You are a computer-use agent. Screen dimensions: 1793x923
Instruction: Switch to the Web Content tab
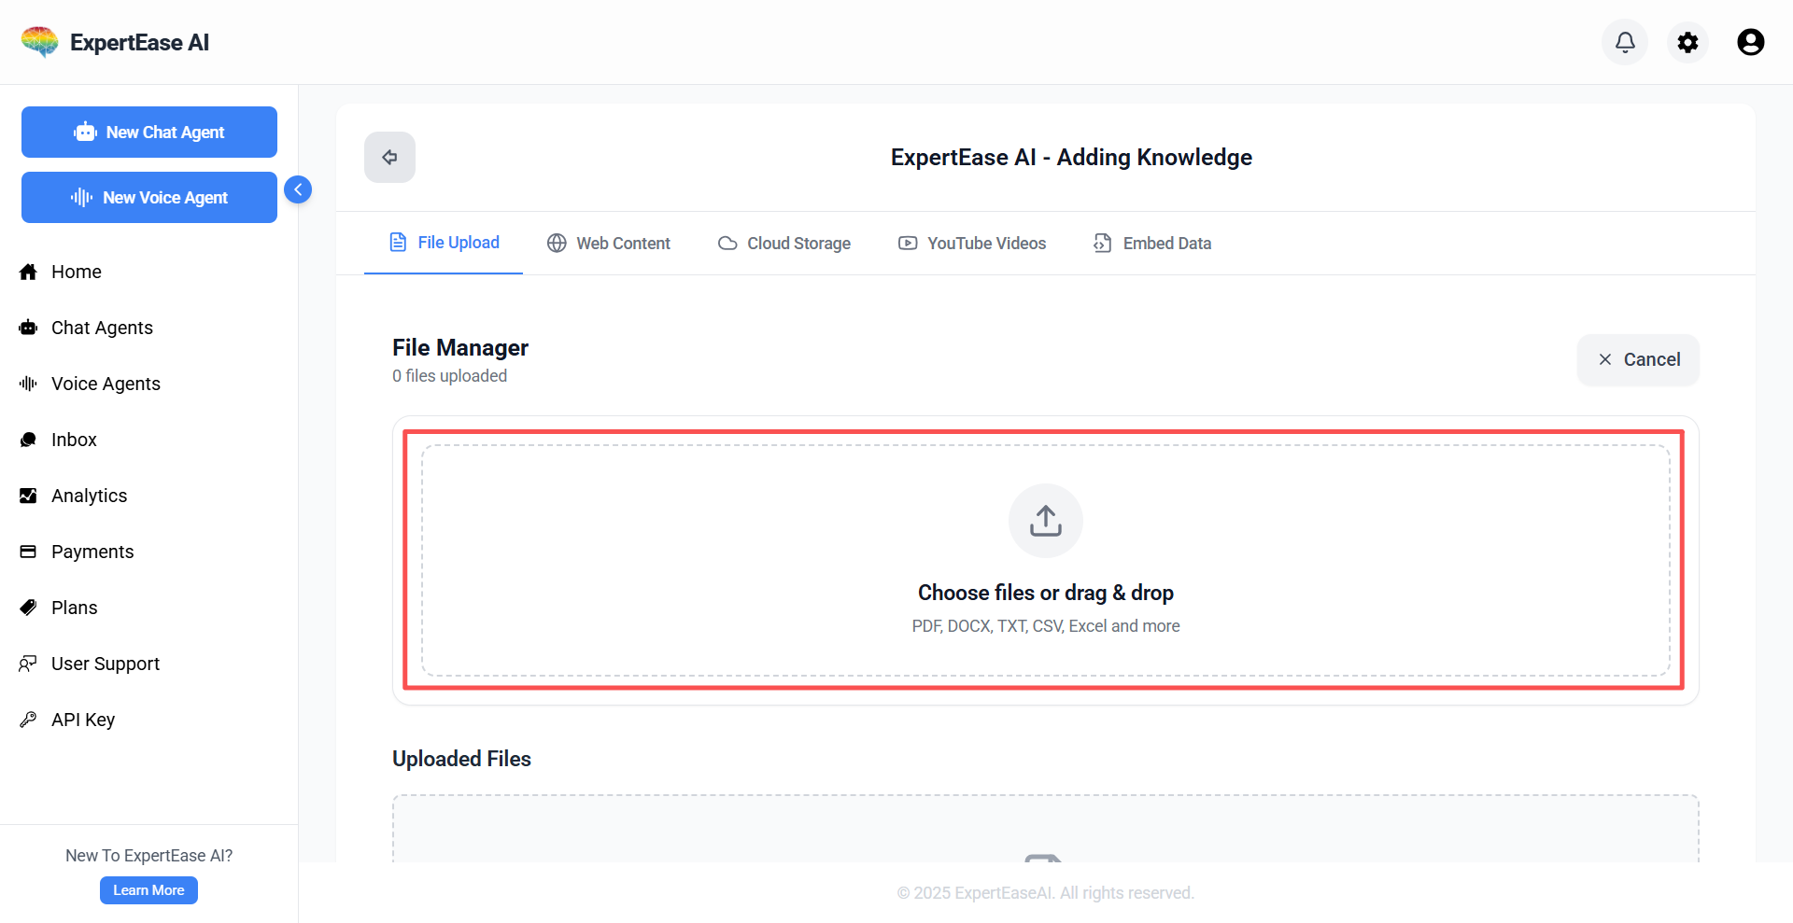[609, 244]
